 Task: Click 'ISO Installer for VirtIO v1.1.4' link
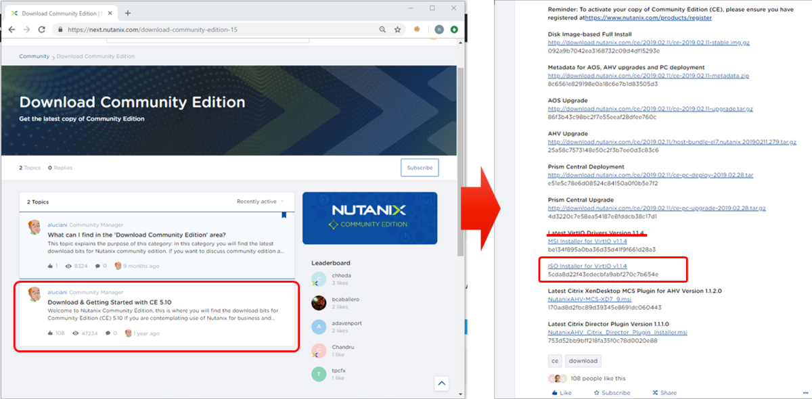click(x=587, y=266)
